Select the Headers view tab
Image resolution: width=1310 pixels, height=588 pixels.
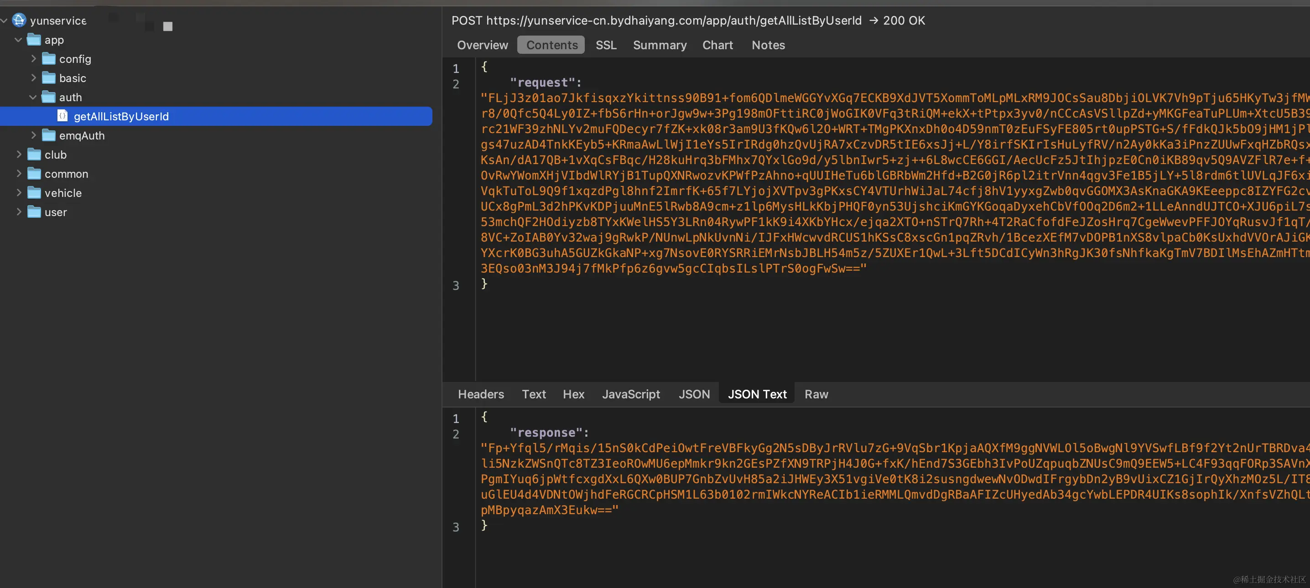pos(481,394)
